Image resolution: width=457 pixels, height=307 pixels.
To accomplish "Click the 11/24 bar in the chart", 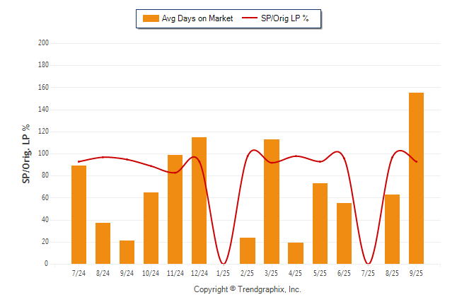I will click(175, 209).
